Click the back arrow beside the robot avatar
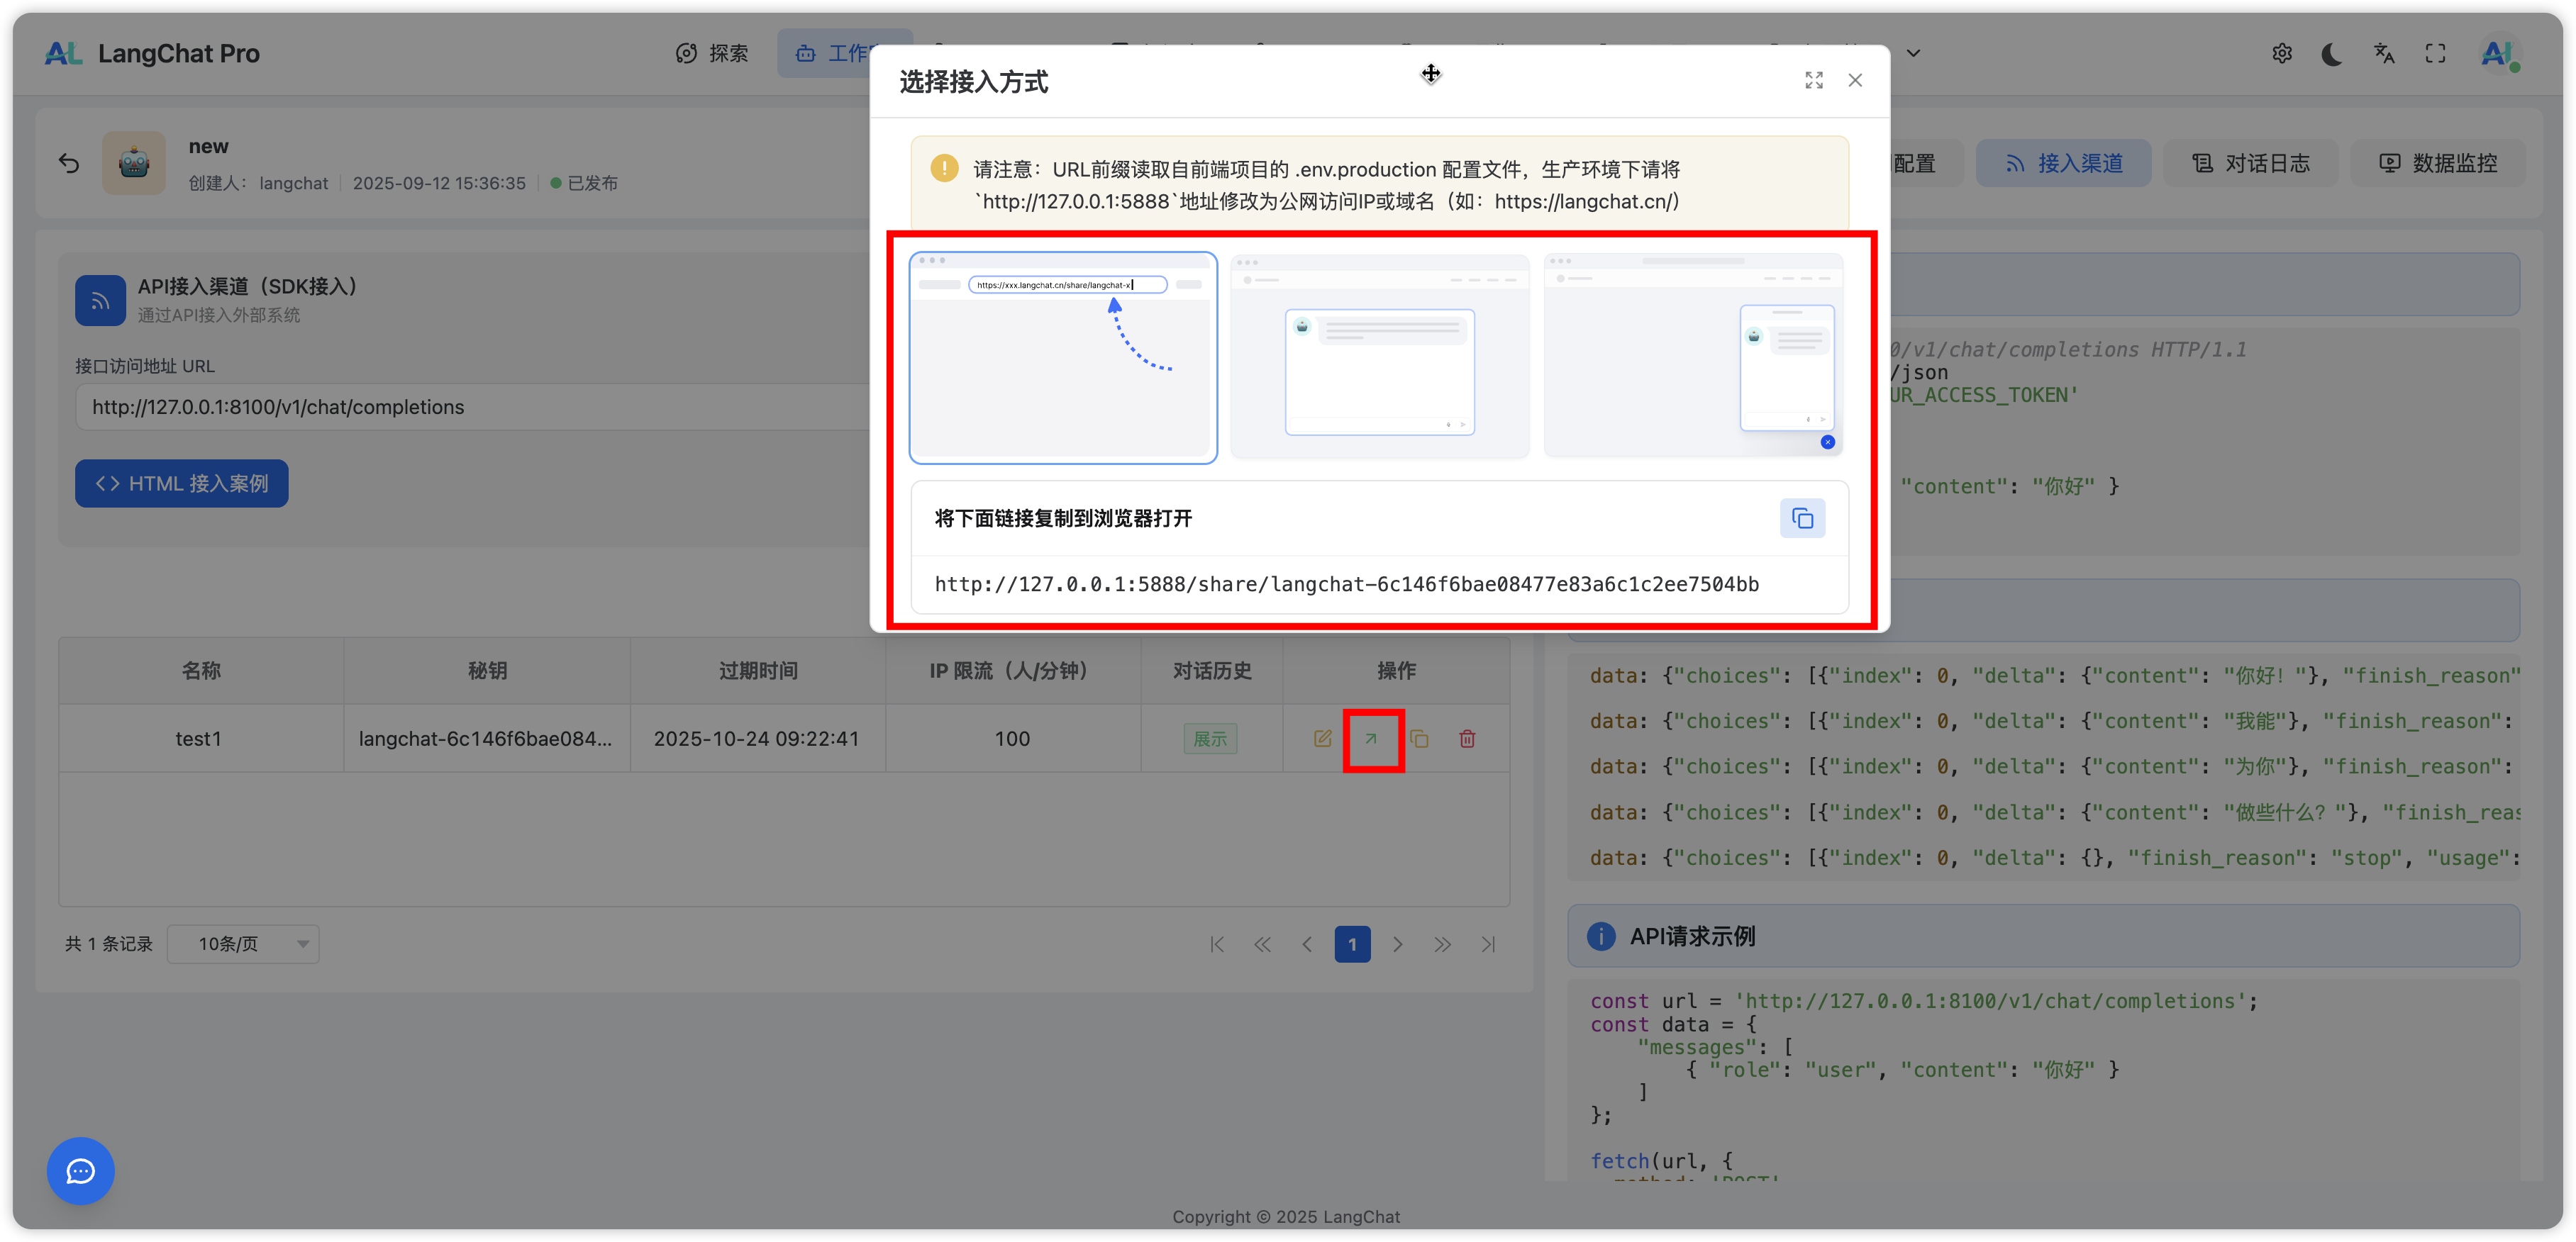2576x1242 pixels. pyautogui.click(x=68, y=163)
